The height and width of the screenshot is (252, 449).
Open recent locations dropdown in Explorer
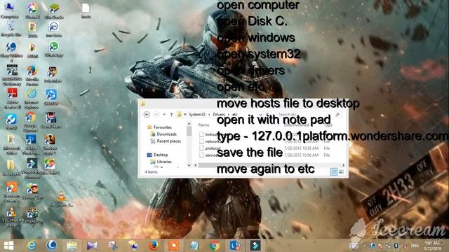click(164, 115)
